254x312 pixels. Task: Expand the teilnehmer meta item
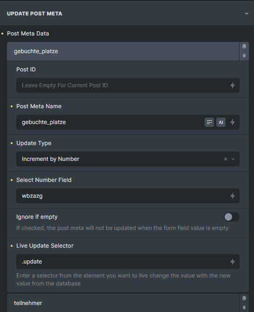(123, 303)
